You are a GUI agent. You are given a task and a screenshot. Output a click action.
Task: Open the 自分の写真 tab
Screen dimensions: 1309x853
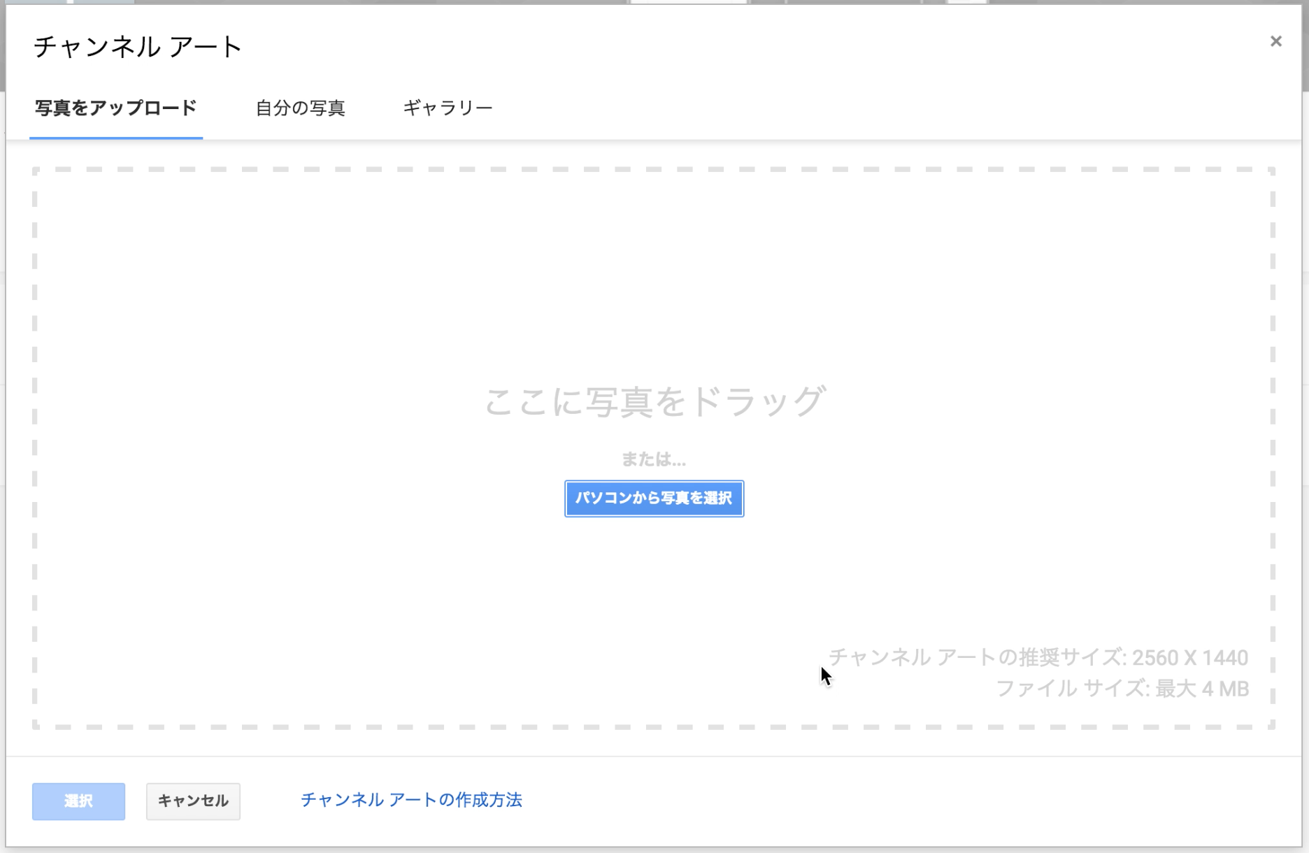coord(300,108)
